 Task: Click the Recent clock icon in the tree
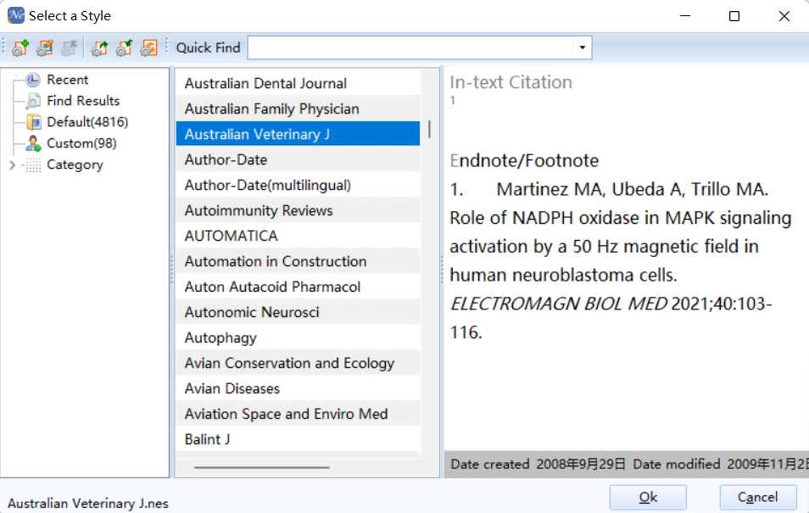tap(33, 80)
